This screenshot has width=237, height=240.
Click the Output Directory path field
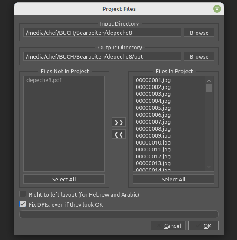pos(102,56)
